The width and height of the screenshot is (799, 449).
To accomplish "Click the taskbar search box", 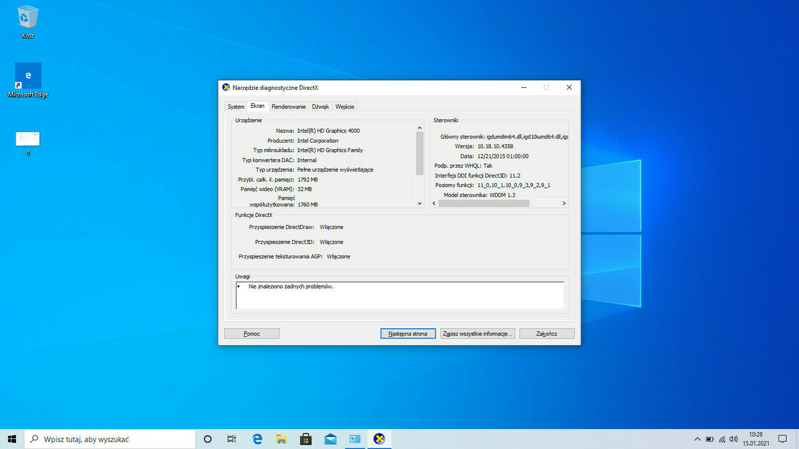I will pyautogui.click(x=110, y=439).
